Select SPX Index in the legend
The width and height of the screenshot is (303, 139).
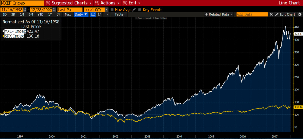pyautogui.click(x=14, y=36)
